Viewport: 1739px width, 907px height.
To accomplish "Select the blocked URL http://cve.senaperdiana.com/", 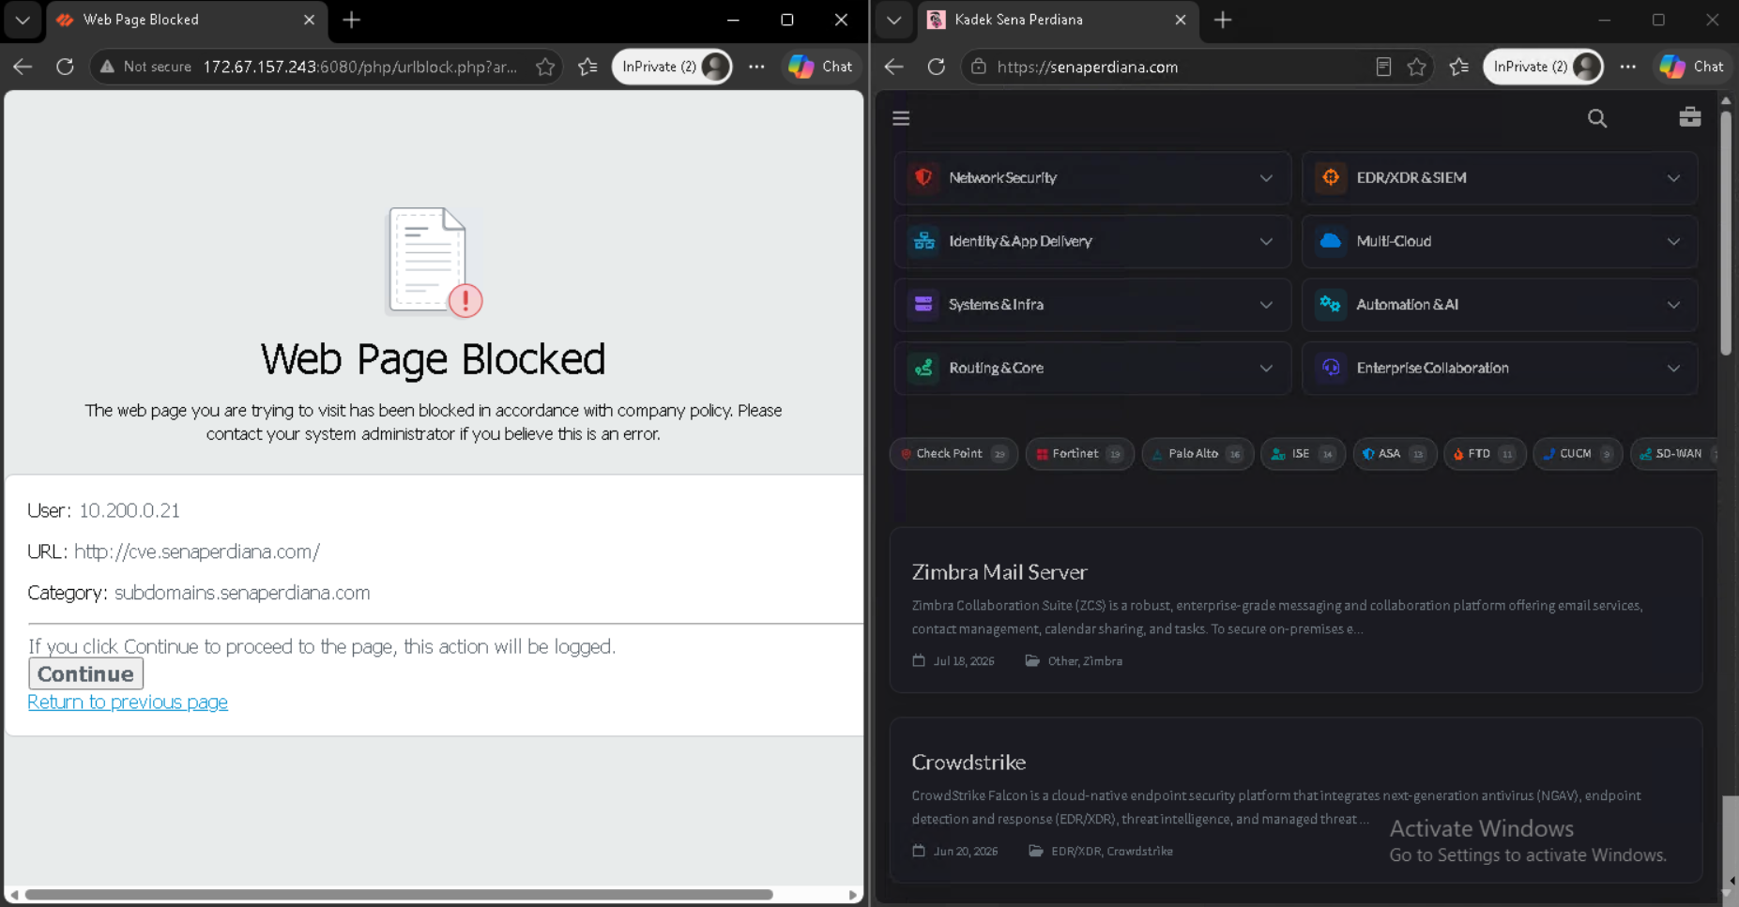I will point(197,552).
